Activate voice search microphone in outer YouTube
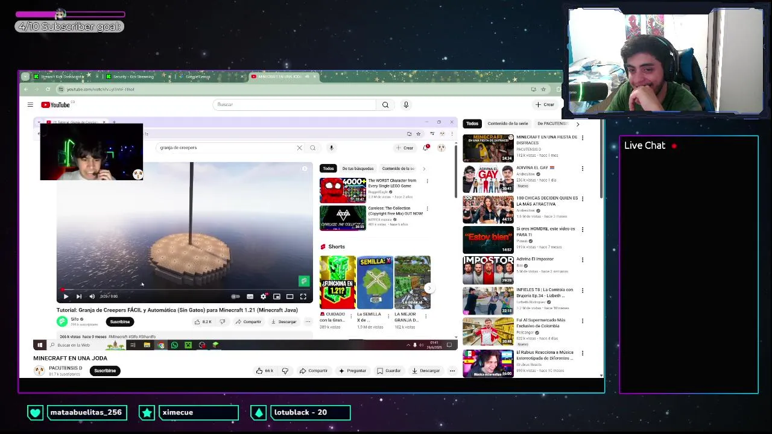Screen dimensions: 772x434 [x=406, y=105]
